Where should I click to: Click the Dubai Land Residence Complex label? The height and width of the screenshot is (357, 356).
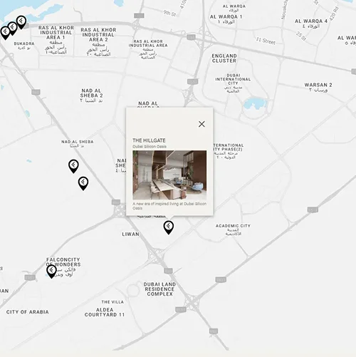click(159, 289)
